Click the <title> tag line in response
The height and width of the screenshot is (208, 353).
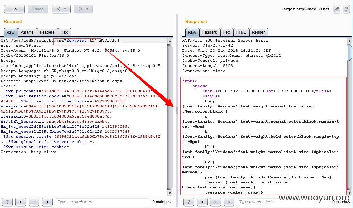click(x=267, y=91)
